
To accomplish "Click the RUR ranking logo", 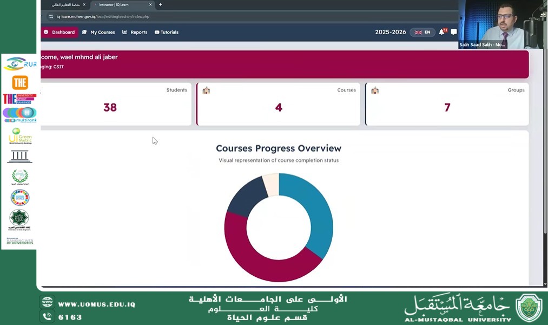I will pos(20,64).
